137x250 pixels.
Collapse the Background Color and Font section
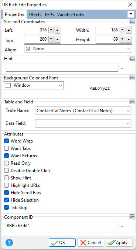(132, 78)
